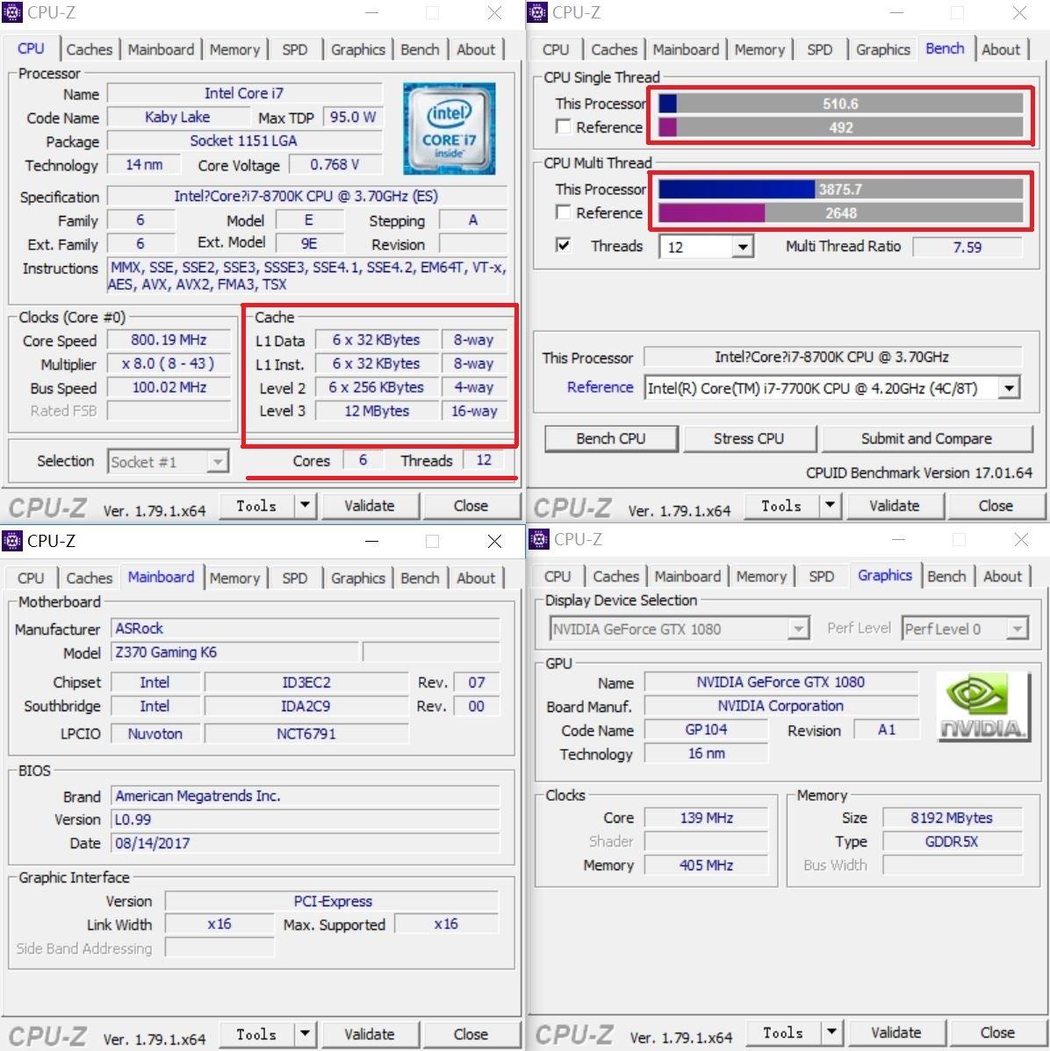This screenshot has height=1051, width=1050.
Task: Click the single thread 510.6 score bar
Action: pyautogui.click(x=840, y=104)
